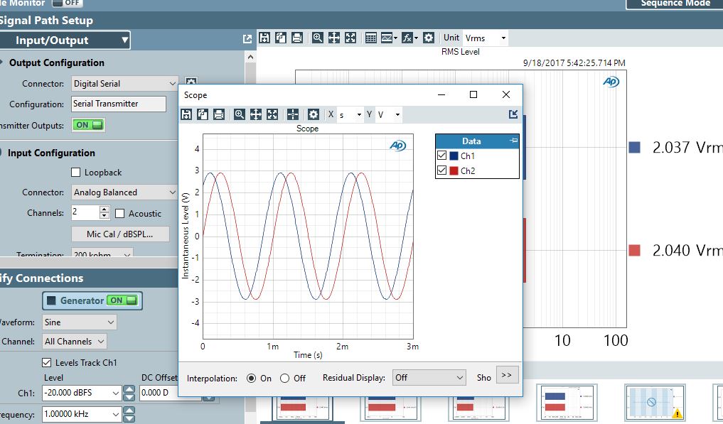Click the data table icon in the RMS Level toolbar
This screenshot has width=723, height=424.
tap(370, 38)
